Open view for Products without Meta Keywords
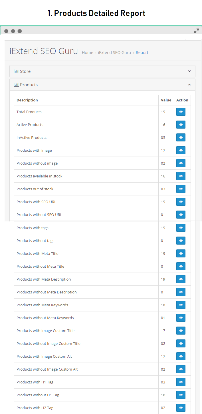Screen dimensions: 202x414 (x=181, y=318)
